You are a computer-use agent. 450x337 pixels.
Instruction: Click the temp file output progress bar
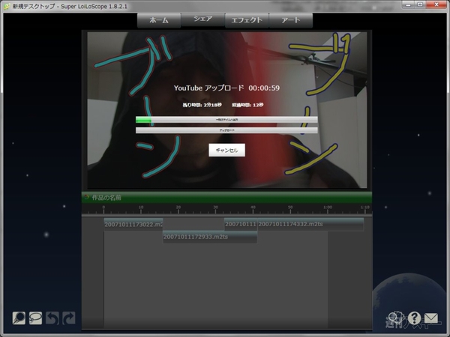(226, 120)
